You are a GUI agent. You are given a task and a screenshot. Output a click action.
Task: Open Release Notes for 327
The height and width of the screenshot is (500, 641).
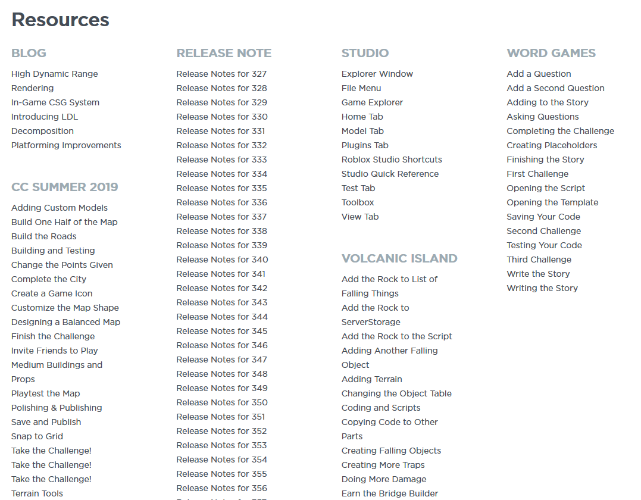(221, 74)
